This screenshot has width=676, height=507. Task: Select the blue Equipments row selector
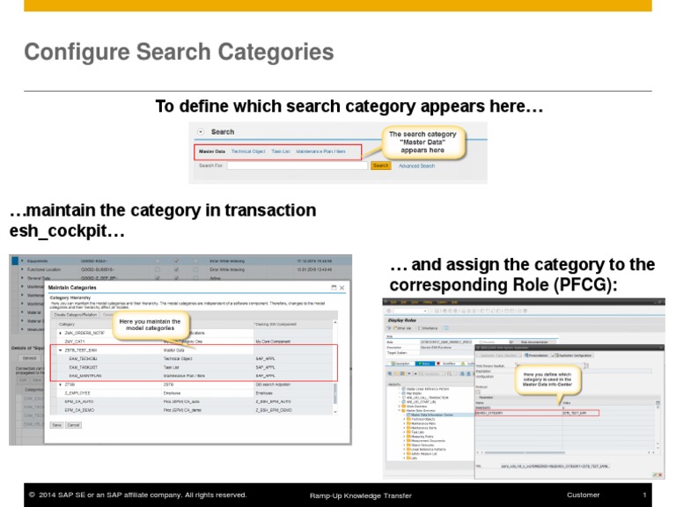15,261
